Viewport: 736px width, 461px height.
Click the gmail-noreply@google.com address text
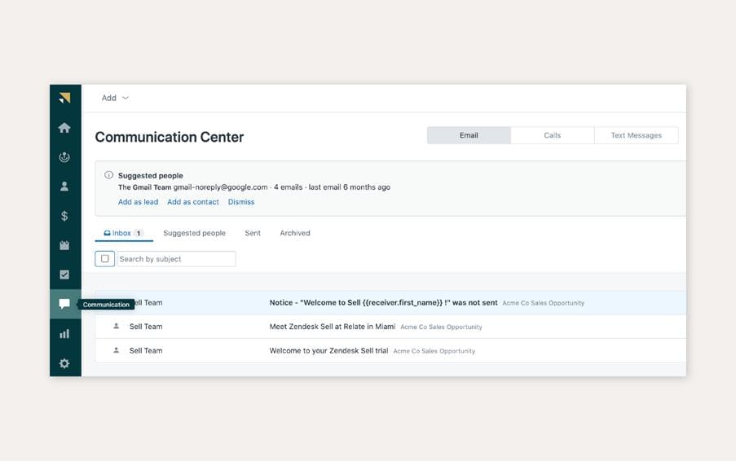point(220,187)
